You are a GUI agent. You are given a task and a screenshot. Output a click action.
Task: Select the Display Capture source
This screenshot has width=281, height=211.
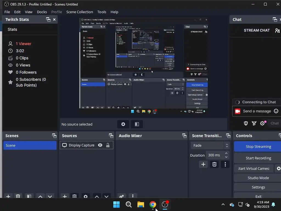(x=86, y=145)
